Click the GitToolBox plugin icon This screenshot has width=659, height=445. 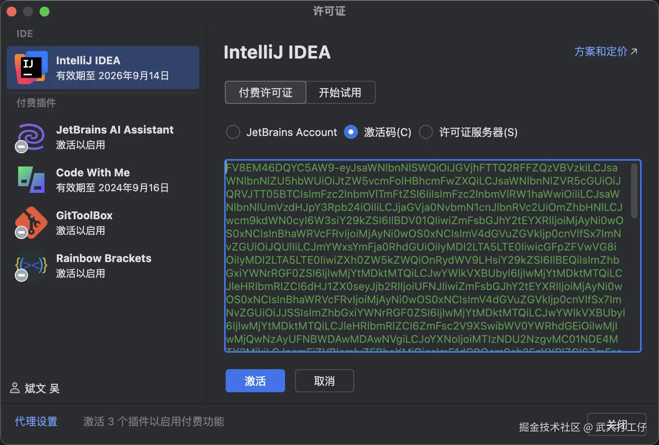[31, 222]
